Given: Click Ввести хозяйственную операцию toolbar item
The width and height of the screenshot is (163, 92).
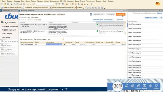Looking at the screenshot, I should [x=62, y=8].
